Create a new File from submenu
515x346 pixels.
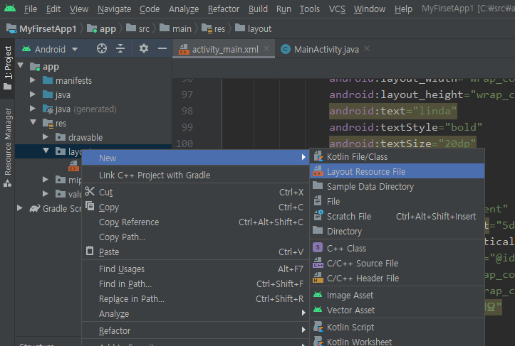click(x=397, y=201)
